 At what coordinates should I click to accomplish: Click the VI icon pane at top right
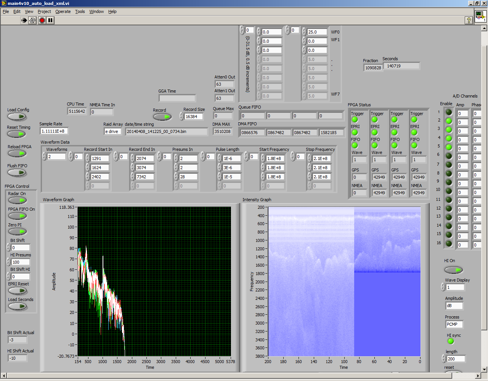(480, 16)
